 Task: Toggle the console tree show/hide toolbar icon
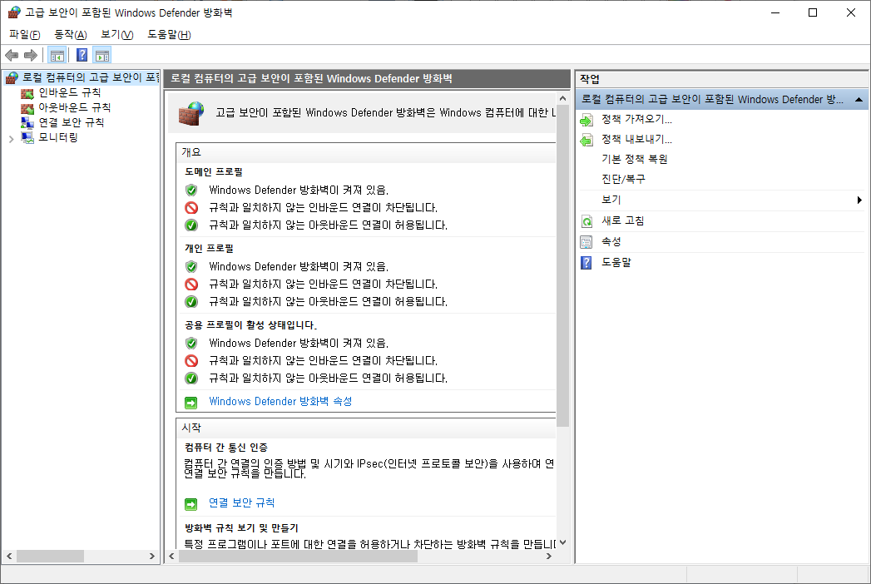coord(57,55)
